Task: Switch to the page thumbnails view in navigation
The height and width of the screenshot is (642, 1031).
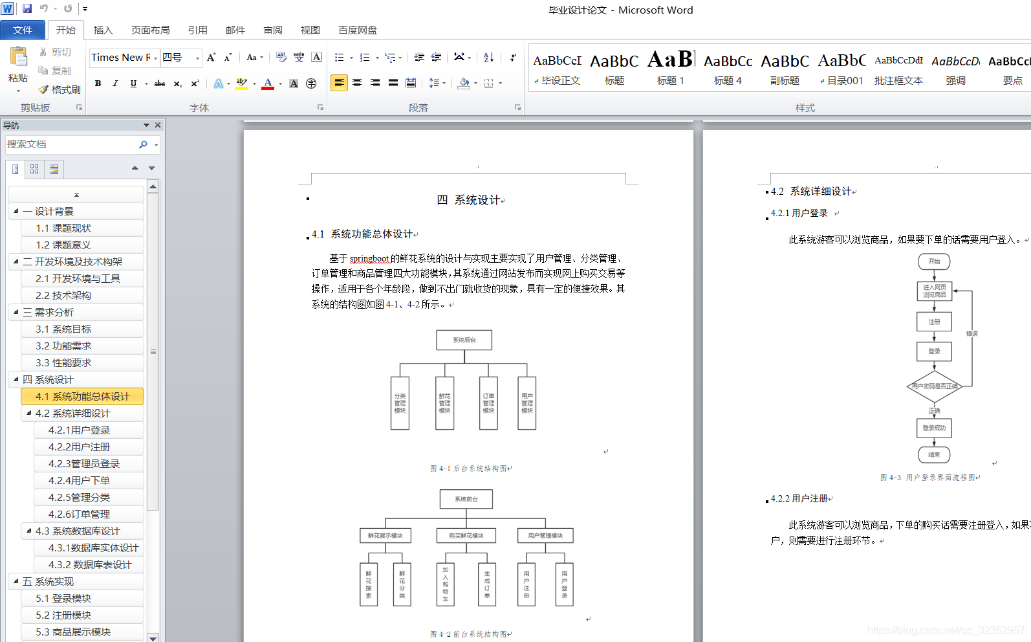Action: [x=34, y=169]
